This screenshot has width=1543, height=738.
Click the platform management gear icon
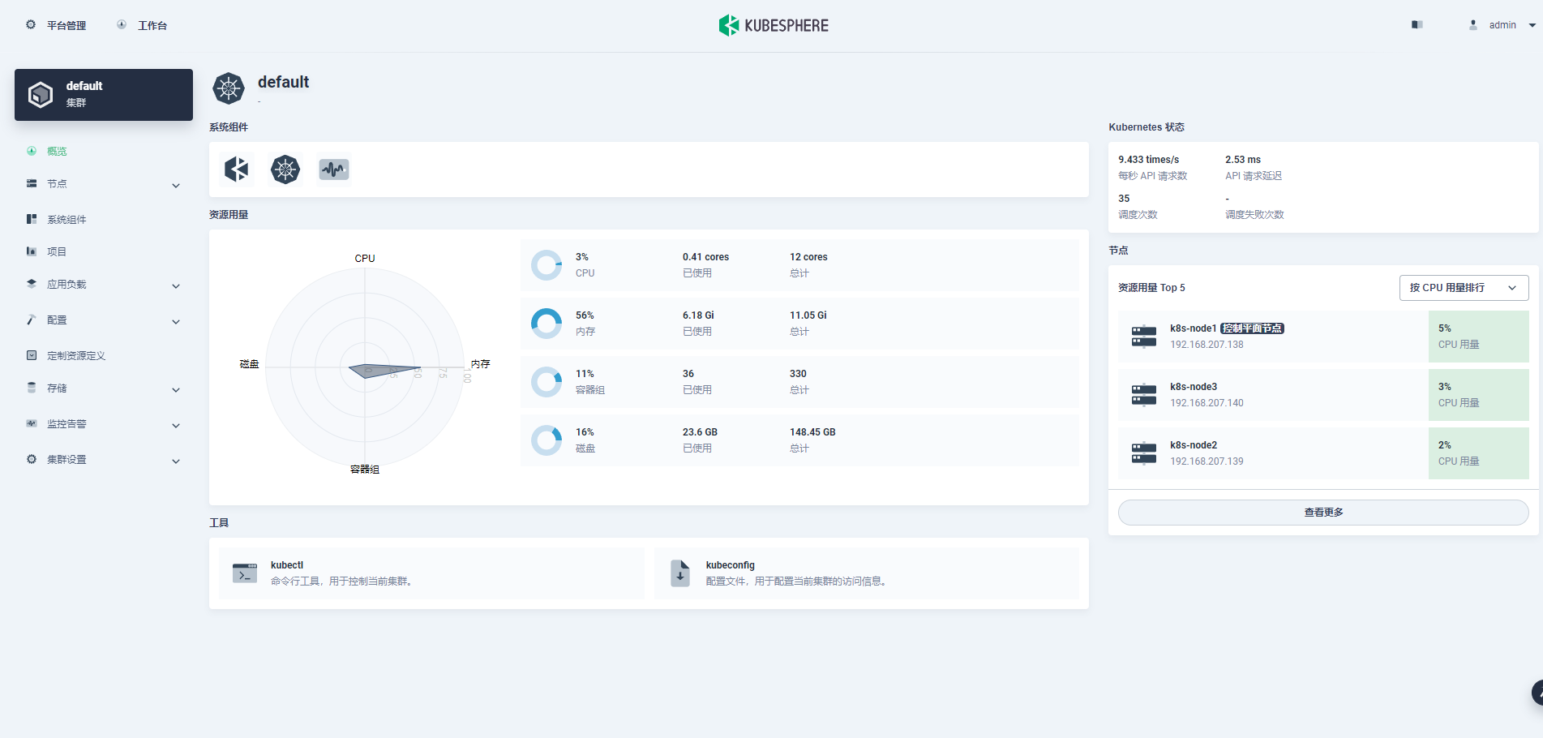31,24
